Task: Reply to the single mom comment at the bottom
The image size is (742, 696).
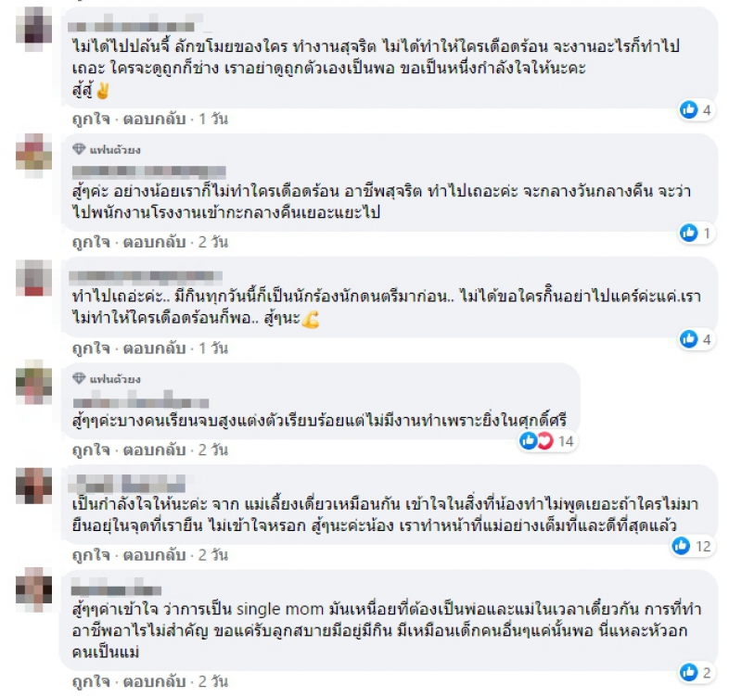Action: [154, 681]
